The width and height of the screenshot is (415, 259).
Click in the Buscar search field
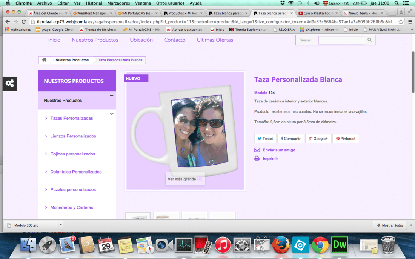(341, 40)
